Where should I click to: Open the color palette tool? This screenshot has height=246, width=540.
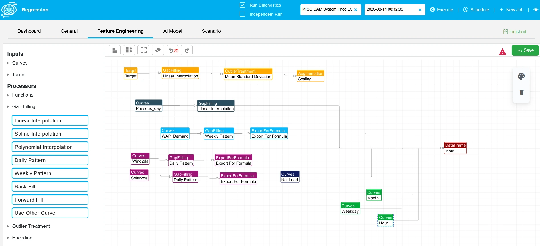[521, 76]
